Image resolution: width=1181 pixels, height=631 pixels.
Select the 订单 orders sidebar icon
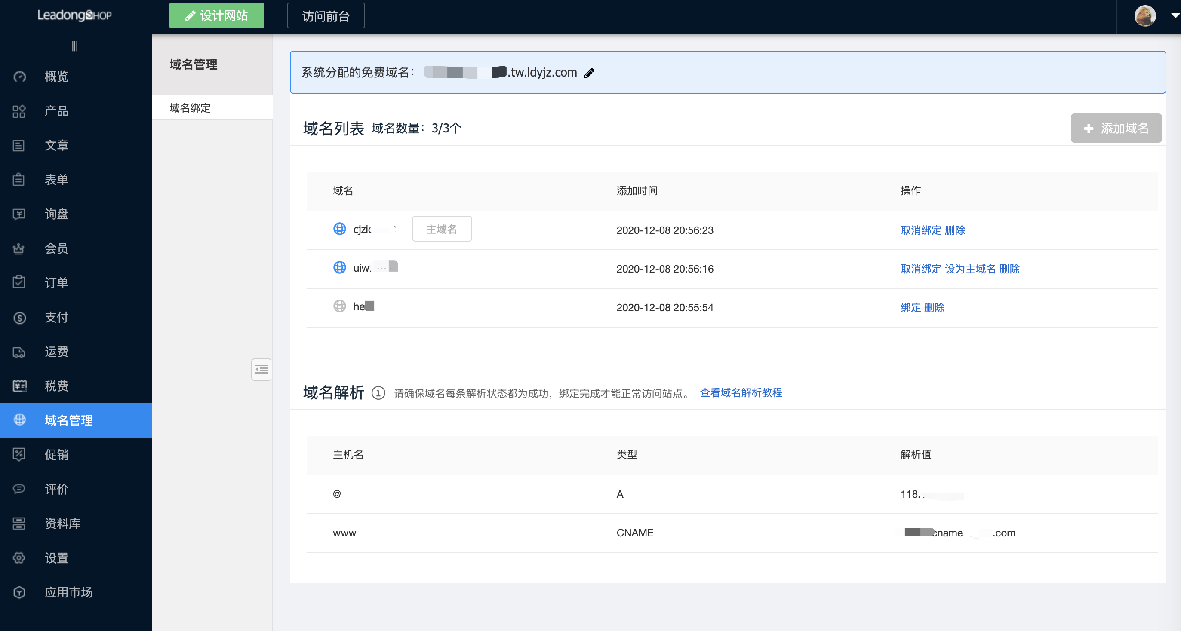(19, 282)
